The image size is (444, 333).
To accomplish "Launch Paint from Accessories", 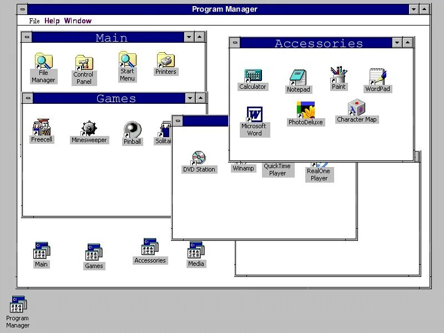I will (339, 78).
